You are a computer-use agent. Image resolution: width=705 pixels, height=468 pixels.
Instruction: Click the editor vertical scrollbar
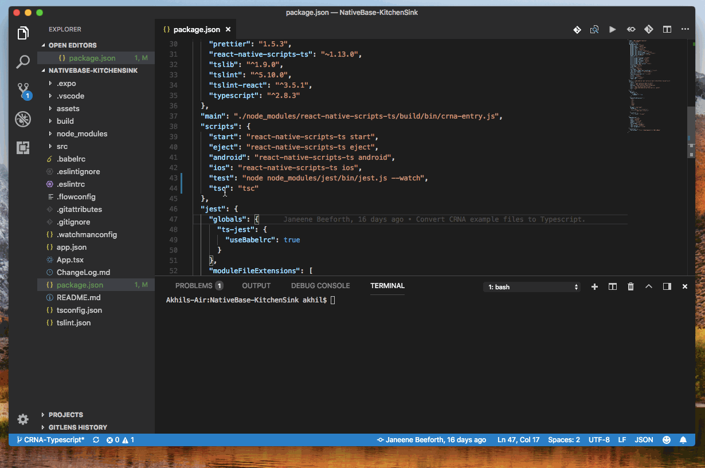point(691,132)
